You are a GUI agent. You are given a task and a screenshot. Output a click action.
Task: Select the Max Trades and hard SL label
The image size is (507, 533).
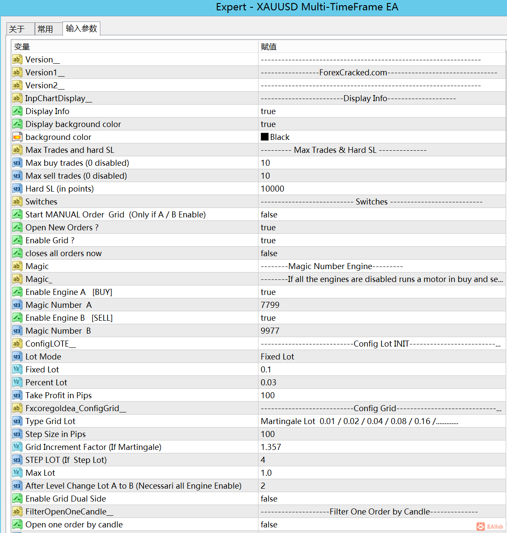(70, 150)
